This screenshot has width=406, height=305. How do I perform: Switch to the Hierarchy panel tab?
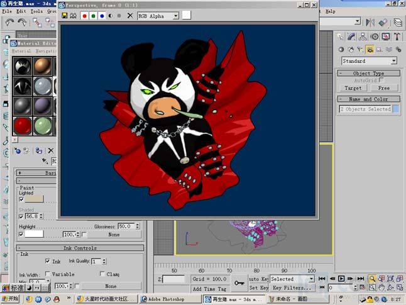point(363,36)
